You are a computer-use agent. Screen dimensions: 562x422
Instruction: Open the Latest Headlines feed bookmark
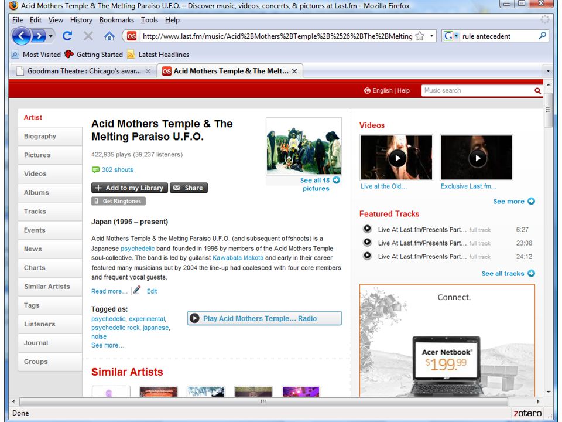point(158,55)
